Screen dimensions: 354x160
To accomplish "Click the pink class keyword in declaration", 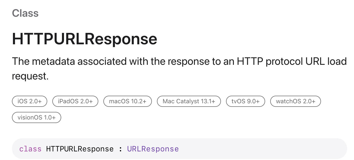I will pos(30,149).
